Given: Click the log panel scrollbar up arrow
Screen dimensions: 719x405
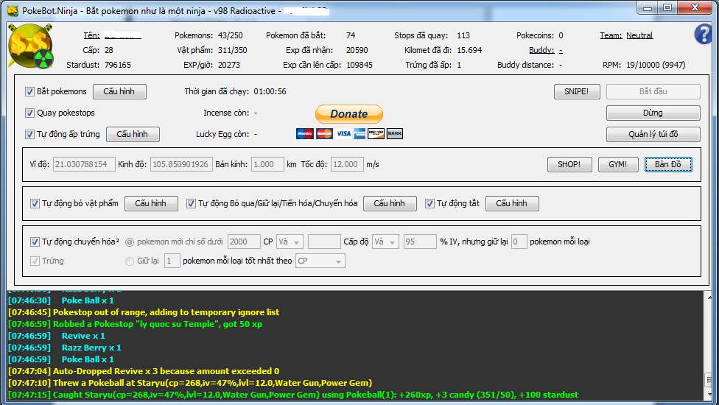Looking at the screenshot, I should click(710, 297).
